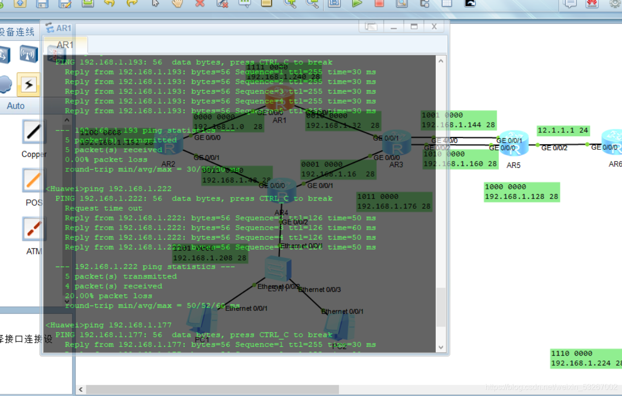The image size is (622, 396).
Task: Click the Print topology toolbar icon
Action: pyautogui.click(x=88, y=2)
